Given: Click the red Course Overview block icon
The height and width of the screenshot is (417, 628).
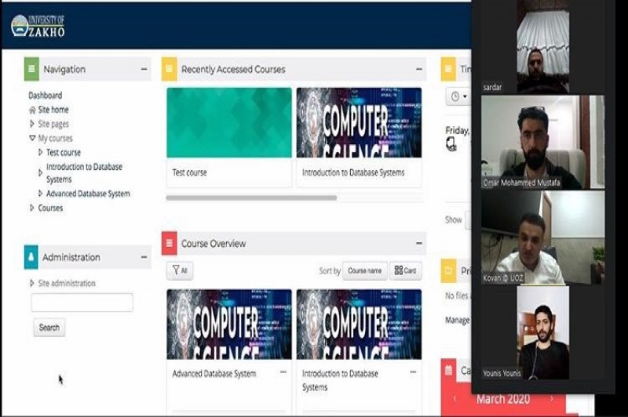Looking at the screenshot, I should click(169, 244).
